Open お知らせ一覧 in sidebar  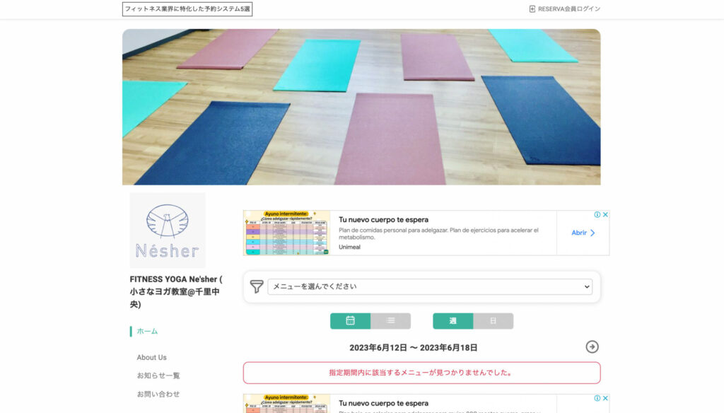pos(158,376)
